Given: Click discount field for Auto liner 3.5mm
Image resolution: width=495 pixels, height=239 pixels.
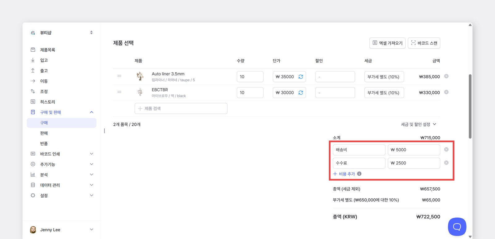Looking at the screenshot, I should (335, 77).
